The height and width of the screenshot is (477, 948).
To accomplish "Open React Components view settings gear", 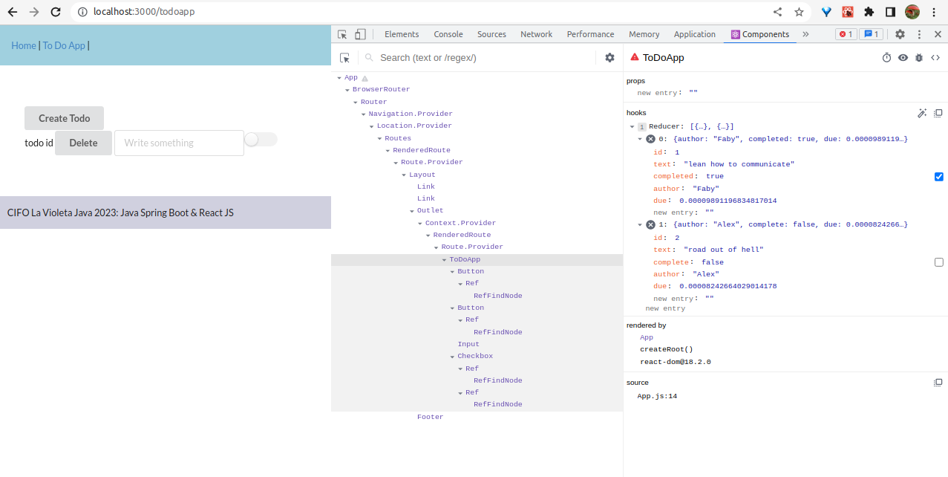I will click(609, 58).
